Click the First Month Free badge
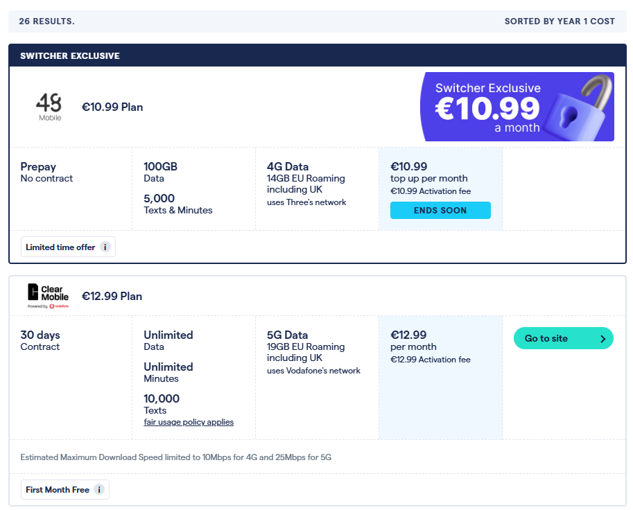633x510 pixels. [58, 490]
